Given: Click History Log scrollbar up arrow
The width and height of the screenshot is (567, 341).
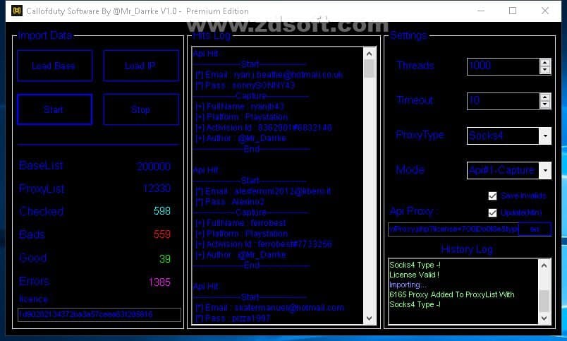Looking at the screenshot, I should tap(544, 265).
